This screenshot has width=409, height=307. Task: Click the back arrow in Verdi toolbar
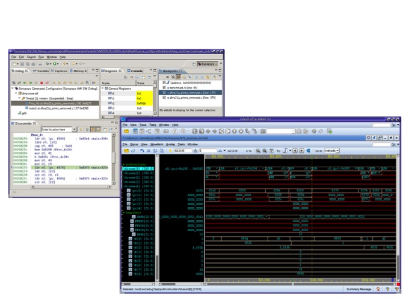click(x=208, y=131)
